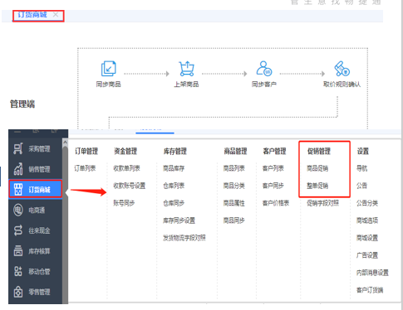403x310 pixels.
Task: Switch to the 订货商城 tab
Action: click(32, 15)
